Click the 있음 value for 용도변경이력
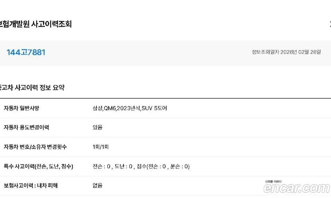The image size is (331, 198). pos(98,127)
